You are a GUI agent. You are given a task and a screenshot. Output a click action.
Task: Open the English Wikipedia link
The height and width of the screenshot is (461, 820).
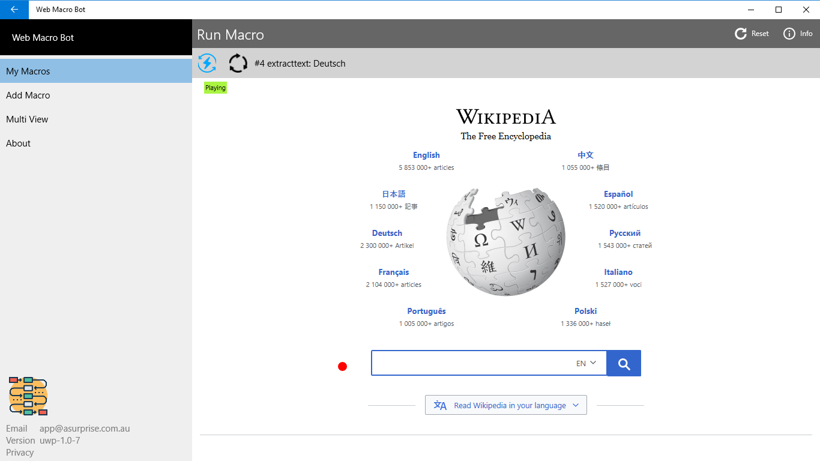426,155
